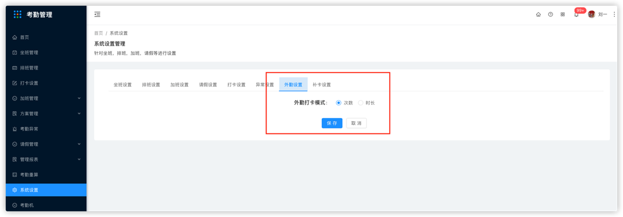Click the description 针对坐班、排班、加班、请假等进行设置
This screenshot has width=623, height=217.
pyautogui.click(x=135, y=53)
